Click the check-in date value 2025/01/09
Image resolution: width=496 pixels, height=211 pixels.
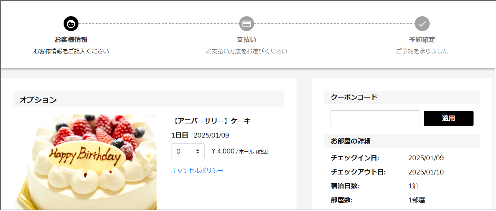tap(426, 158)
